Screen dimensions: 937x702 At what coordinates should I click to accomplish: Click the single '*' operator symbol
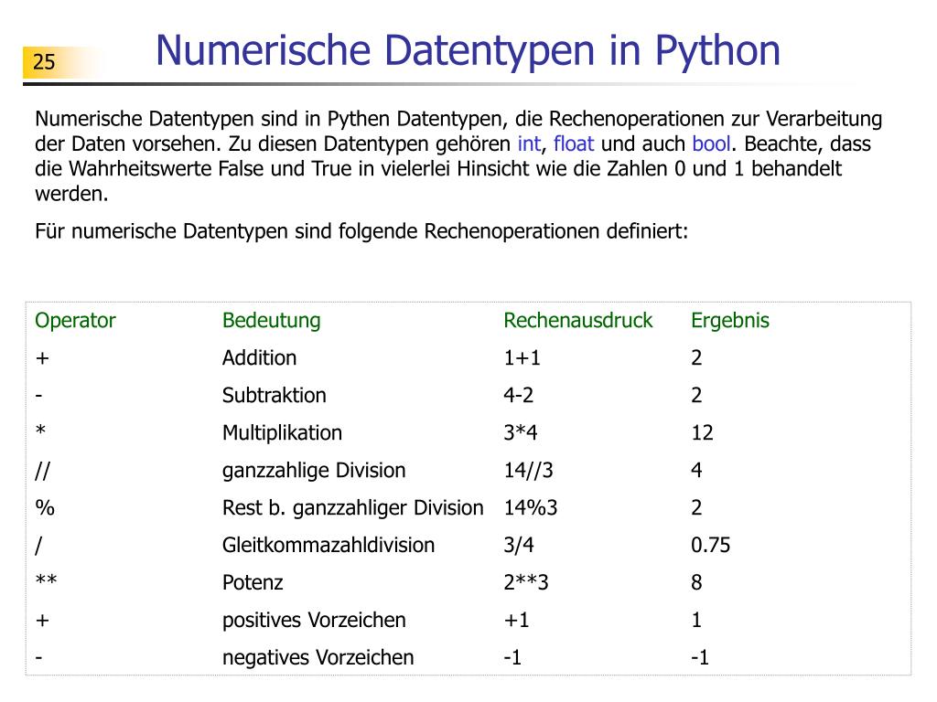(40, 430)
